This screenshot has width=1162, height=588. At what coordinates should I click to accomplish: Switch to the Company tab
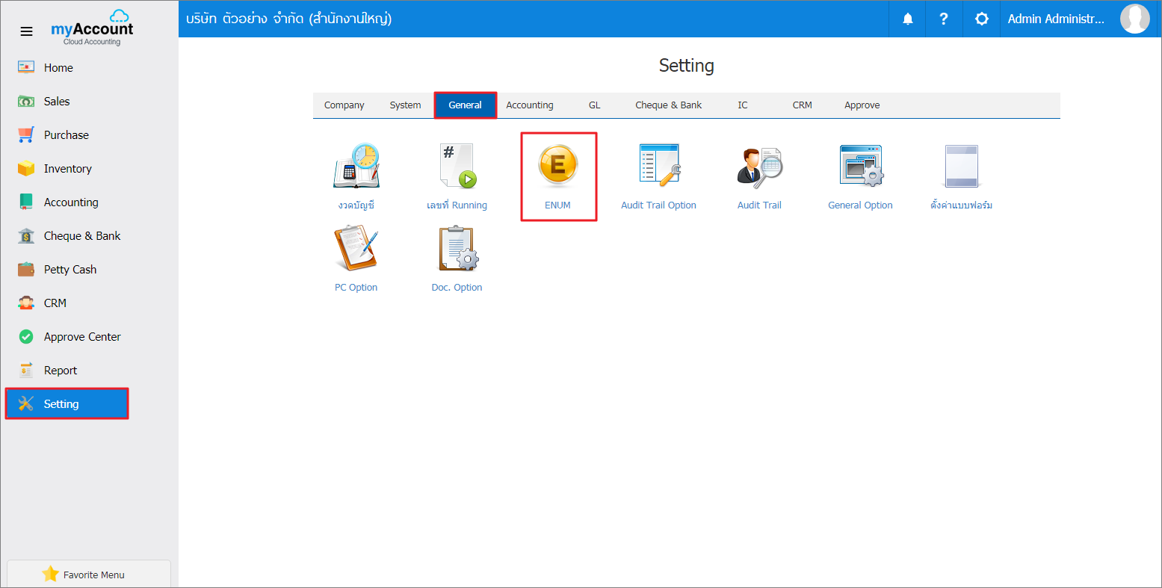click(344, 105)
